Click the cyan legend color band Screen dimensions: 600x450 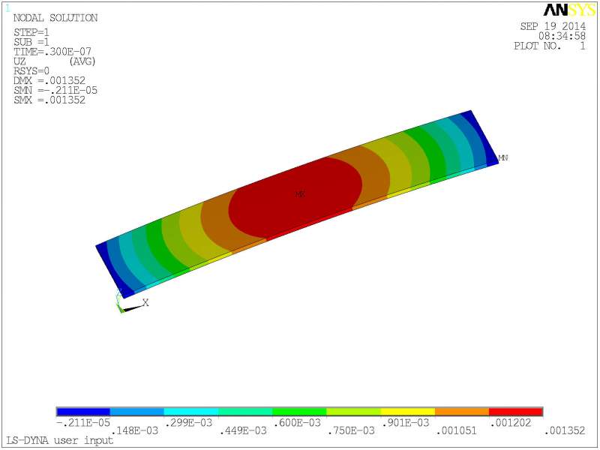click(x=191, y=412)
